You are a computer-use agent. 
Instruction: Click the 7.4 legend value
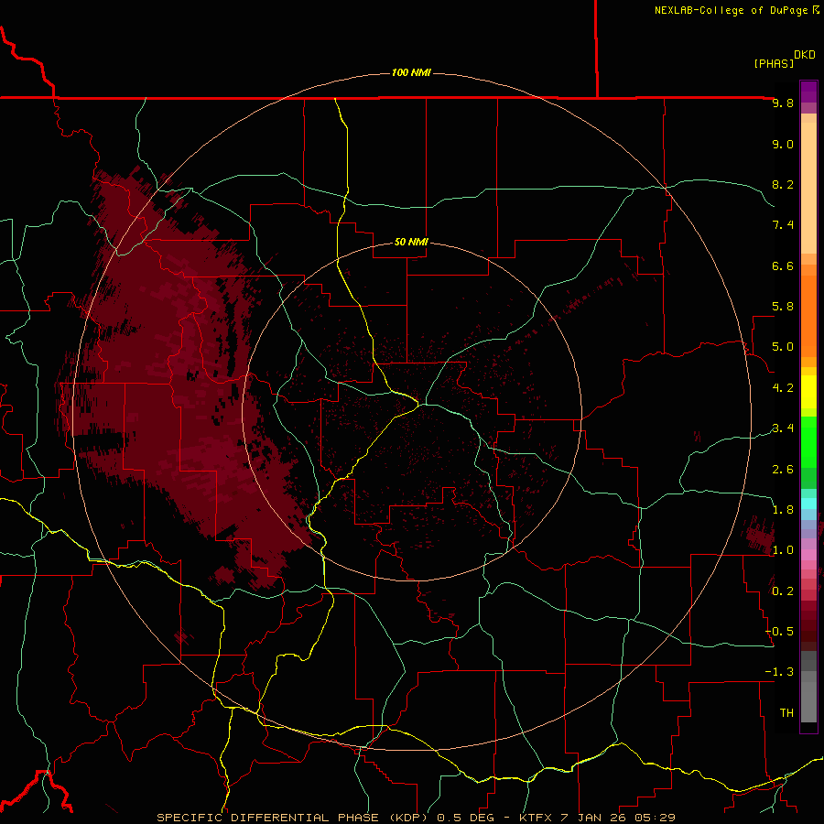[783, 225]
